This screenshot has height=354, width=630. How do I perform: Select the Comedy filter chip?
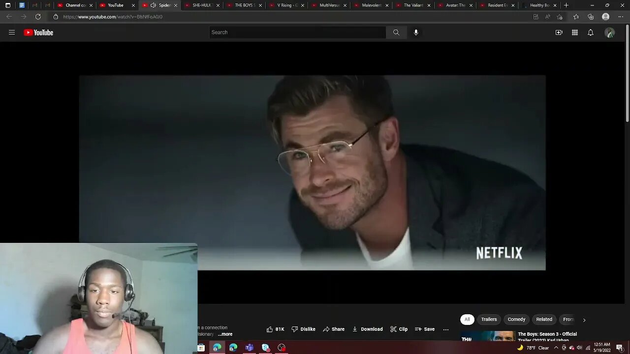click(x=516, y=320)
